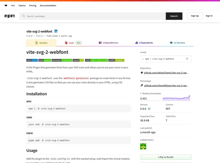Image resolution: width=220 pixels, height=163 pixels.
Task: Click the 'Public' package visibility label
Action: click(40, 36)
